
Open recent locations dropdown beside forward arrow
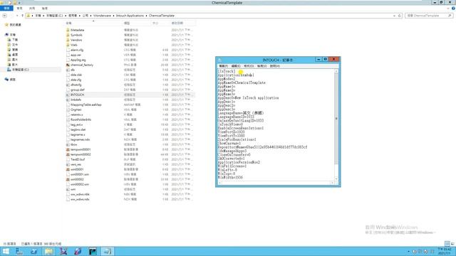[x=17, y=16]
